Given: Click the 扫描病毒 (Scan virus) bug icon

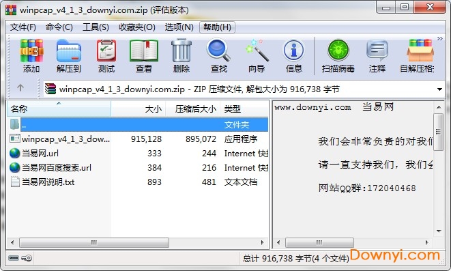Looking at the screenshot, I should (338, 51).
